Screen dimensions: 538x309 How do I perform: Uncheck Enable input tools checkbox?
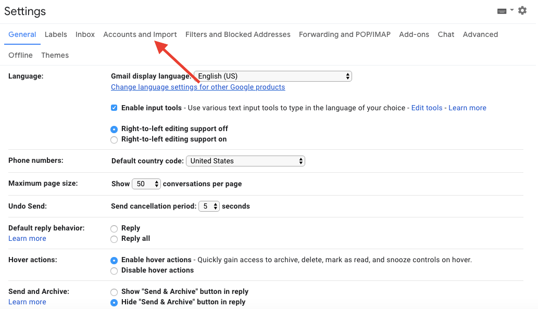pyautogui.click(x=114, y=108)
